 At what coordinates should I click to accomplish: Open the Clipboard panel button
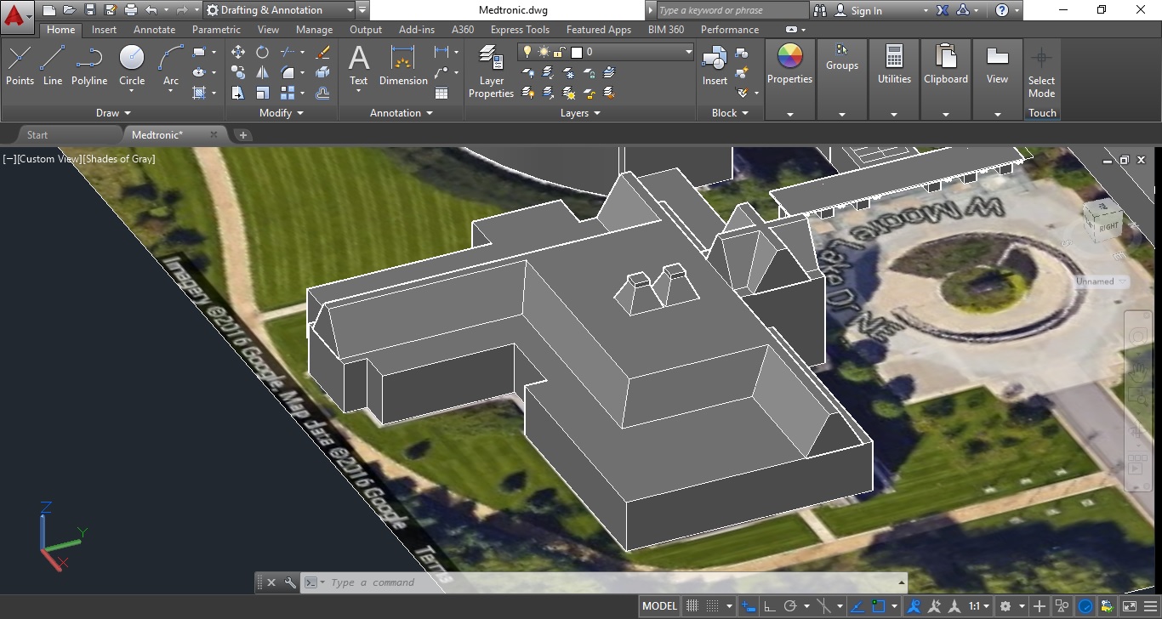946,78
